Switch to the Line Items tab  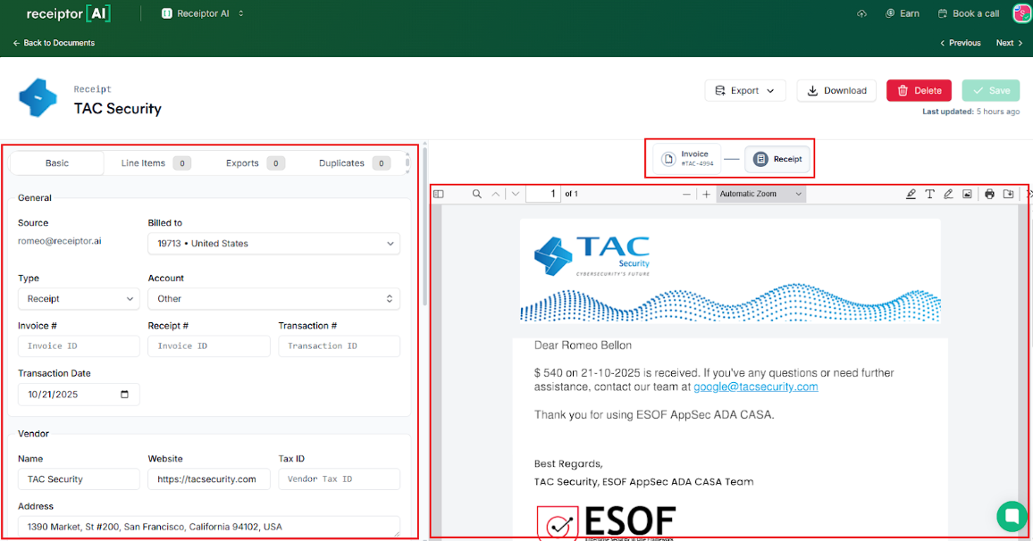155,163
